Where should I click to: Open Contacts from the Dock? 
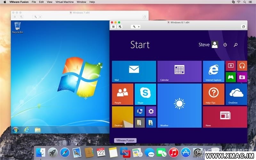click(89, 153)
